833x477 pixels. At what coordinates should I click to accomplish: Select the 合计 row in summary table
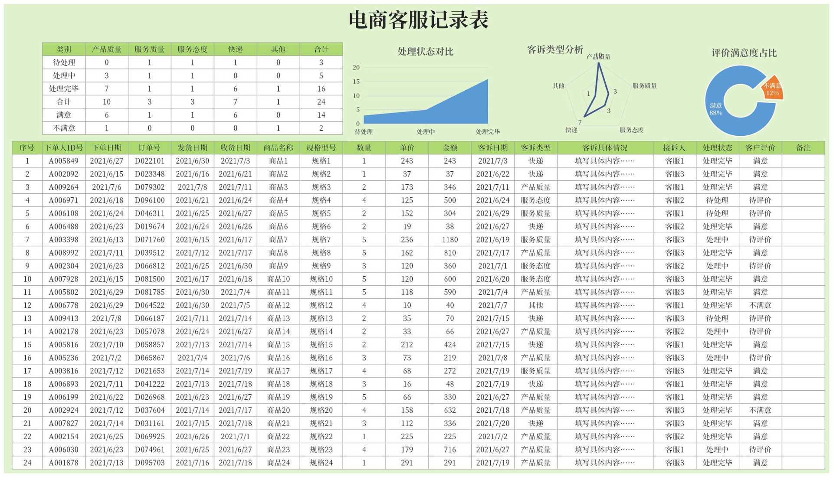pos(63,101)
